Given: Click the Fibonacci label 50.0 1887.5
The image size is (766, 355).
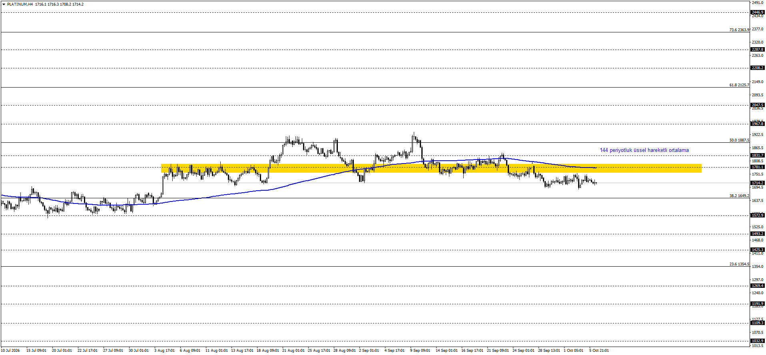Looking at the screenshot, I should coord(739,140).
